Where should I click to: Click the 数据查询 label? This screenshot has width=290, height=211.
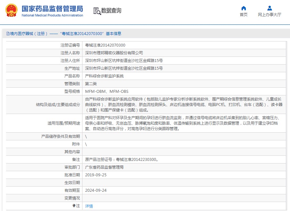(111, 11)
